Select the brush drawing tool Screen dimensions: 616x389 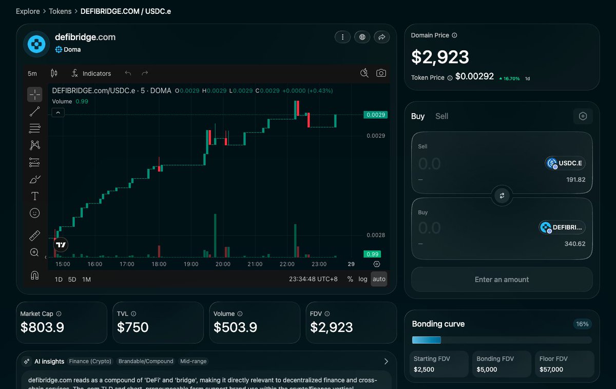coord(35,179)
